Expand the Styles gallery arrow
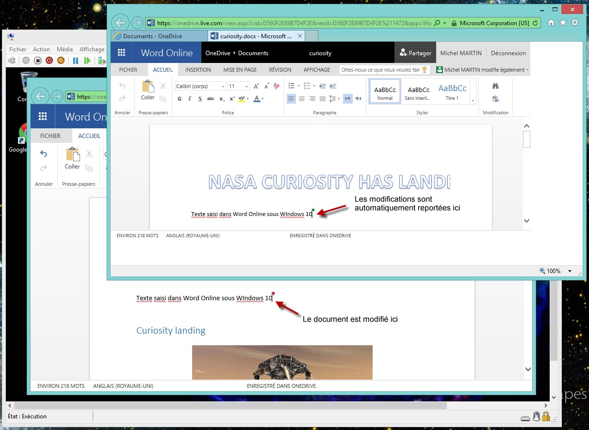 [473, 101]
